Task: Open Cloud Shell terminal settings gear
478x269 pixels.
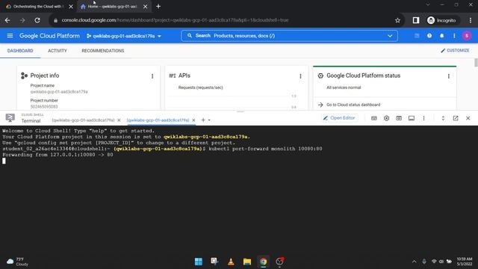Action: point(386,118)
